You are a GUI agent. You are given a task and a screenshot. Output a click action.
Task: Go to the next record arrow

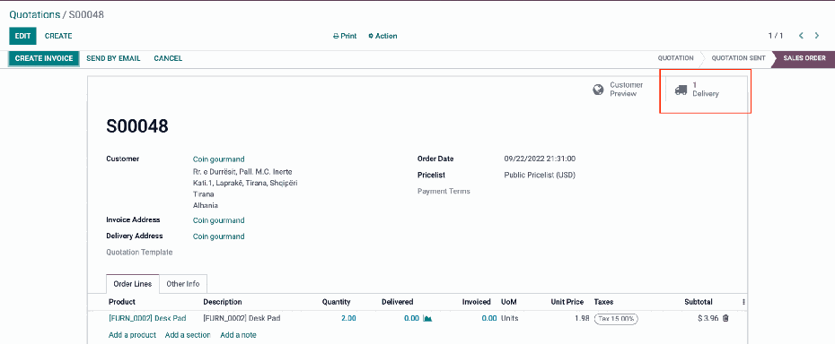[x=817, y=36]
